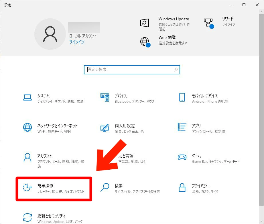Click the アプリ list icon
Screen dimensions: 264x224
182,128
